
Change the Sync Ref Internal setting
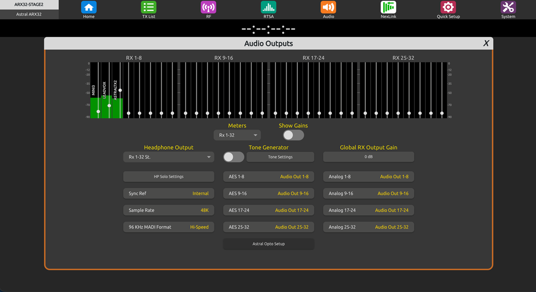point(168,193)
